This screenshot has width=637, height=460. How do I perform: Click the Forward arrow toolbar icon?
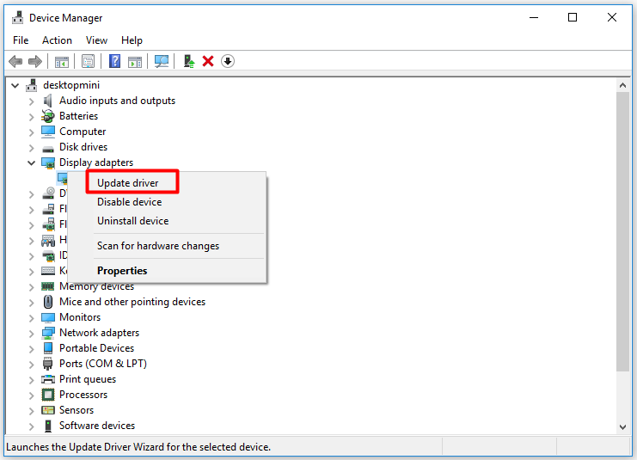click(x=35, y=61)
